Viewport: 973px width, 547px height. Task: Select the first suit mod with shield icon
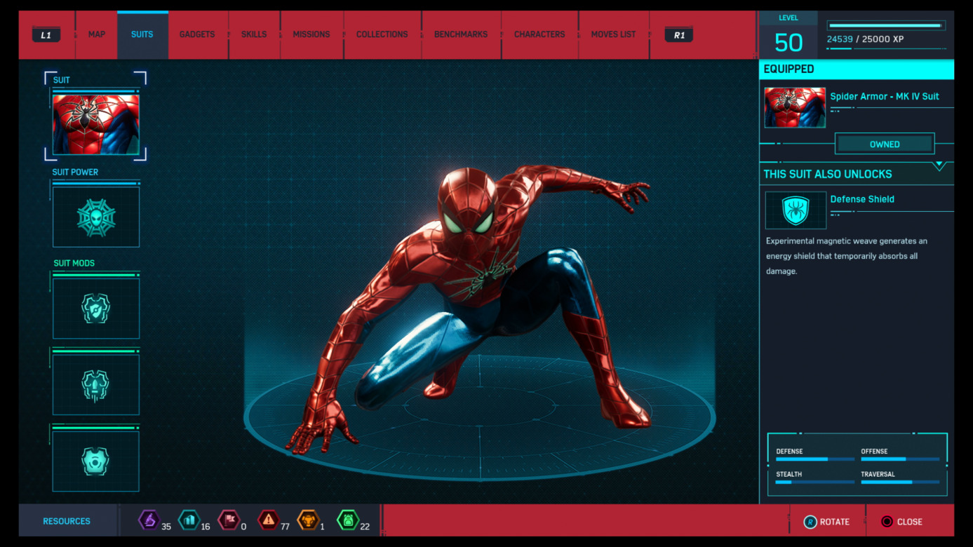tap(96, 309)
